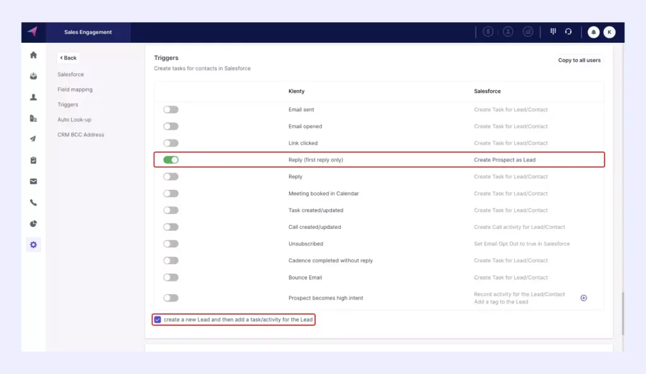Open the second sidebar icon below Home
Image resolution: width=646 pixels, height=374 pixels.
33,76
